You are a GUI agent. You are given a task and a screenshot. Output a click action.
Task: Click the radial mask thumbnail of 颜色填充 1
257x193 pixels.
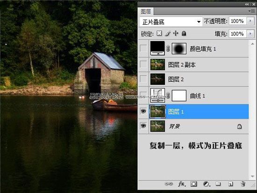179,49
